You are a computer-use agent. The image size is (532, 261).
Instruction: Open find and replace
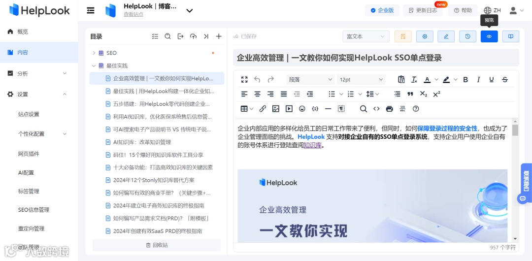coord(364,109)
